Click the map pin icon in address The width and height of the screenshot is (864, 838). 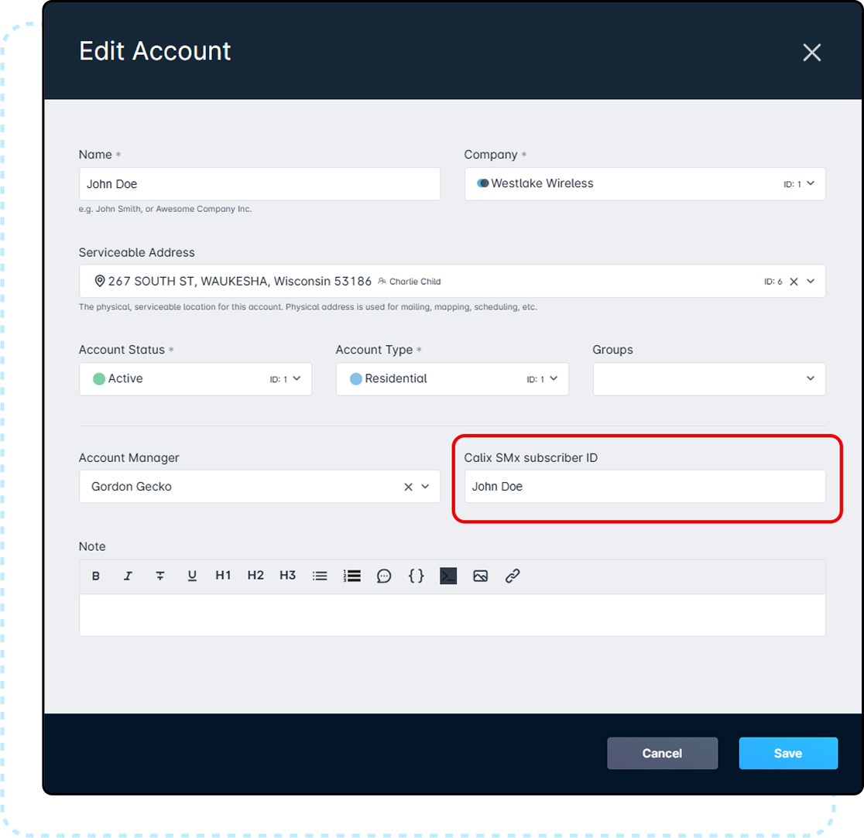click(100, 282)
